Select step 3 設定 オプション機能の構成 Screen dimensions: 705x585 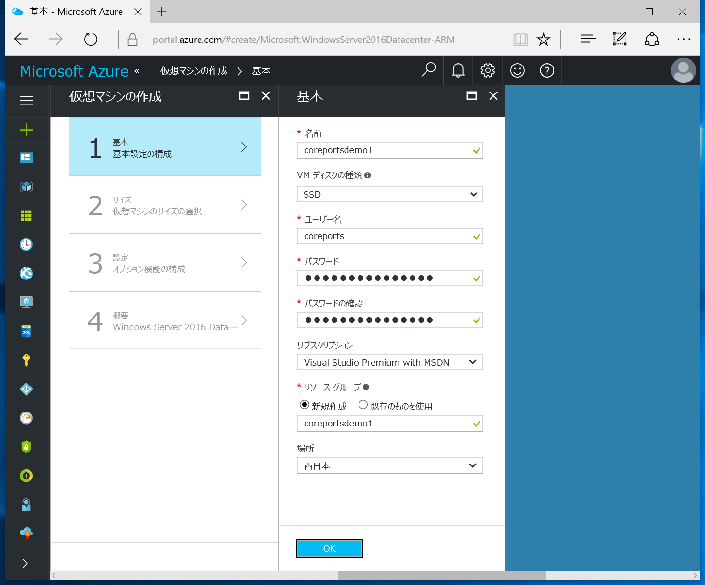click(165, 263)
